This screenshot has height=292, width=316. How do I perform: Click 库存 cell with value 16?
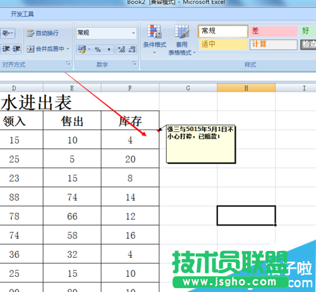[130, 235]
